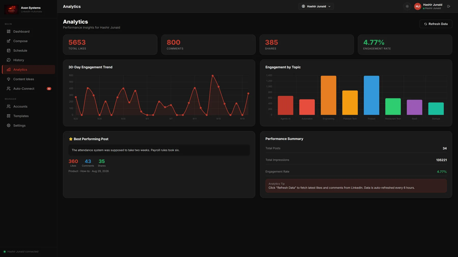
Task: Open the Settings page
Action: [28, 125]
